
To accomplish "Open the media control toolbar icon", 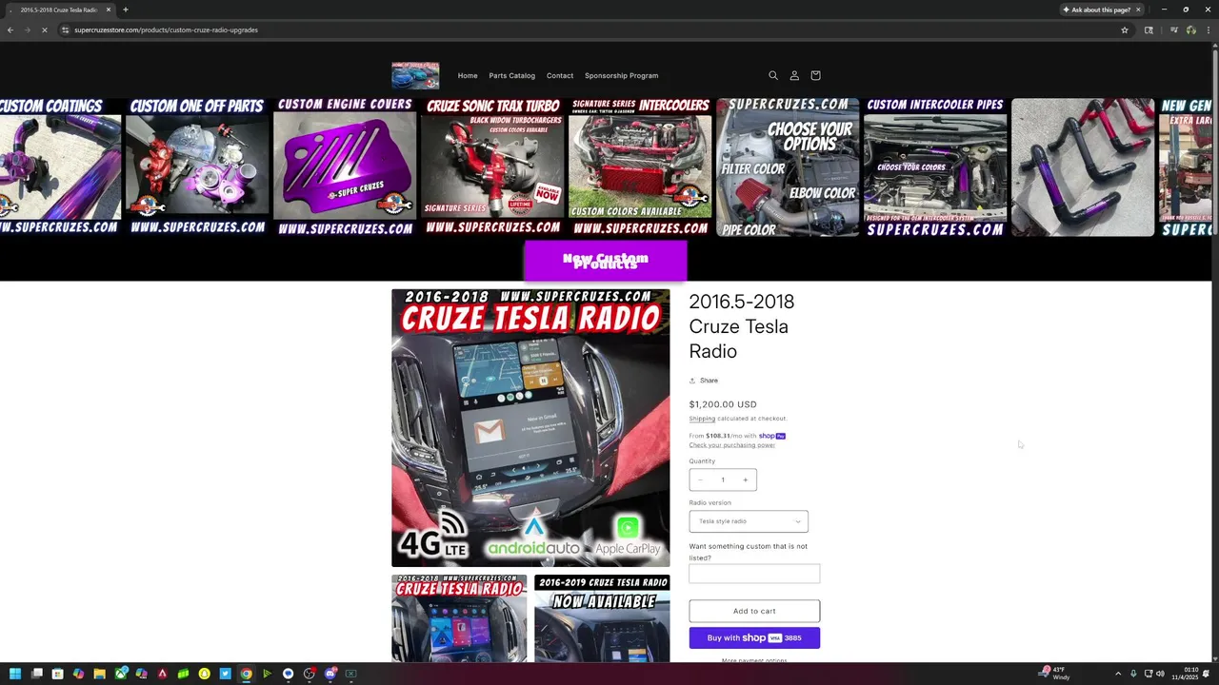I will [x=1173, y=29].
